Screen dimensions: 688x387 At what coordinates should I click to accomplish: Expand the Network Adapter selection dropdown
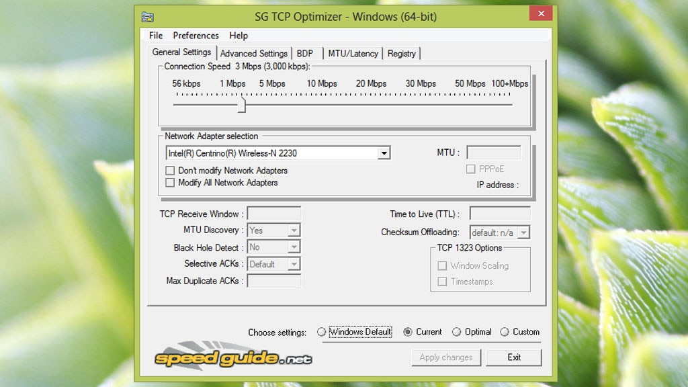pos(384,153)
